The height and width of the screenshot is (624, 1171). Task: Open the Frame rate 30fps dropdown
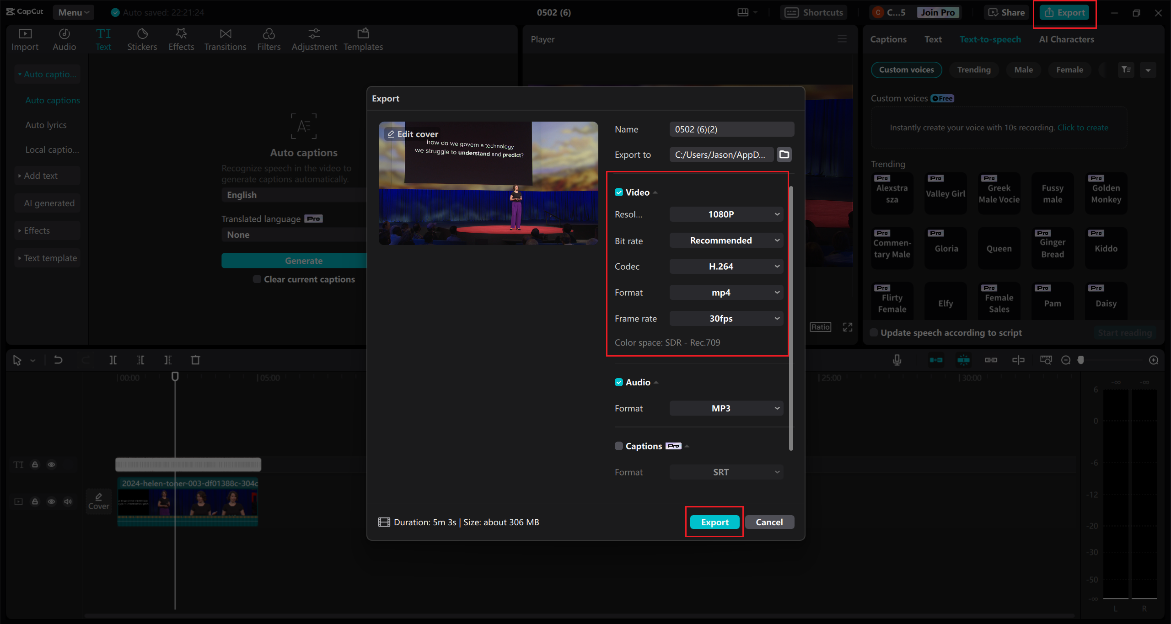pos(726,319)
